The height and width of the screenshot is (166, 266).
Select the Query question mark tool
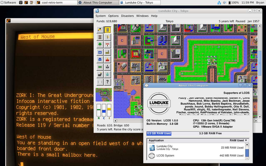[x=107, y=82]
